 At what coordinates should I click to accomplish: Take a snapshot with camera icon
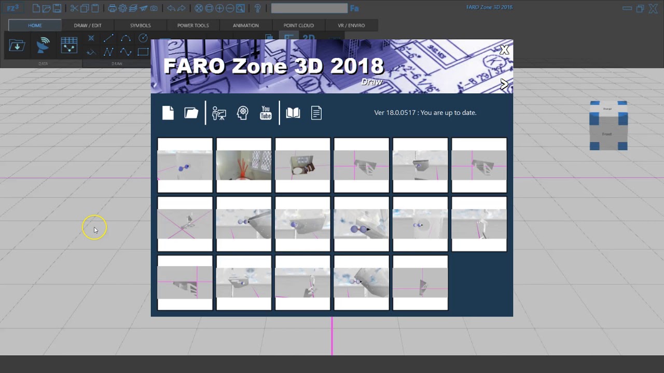[x=154, y=8]
